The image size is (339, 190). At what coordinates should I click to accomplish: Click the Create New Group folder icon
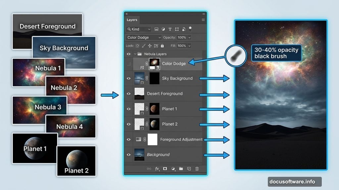pyautogui.click(x=181, y=169)
